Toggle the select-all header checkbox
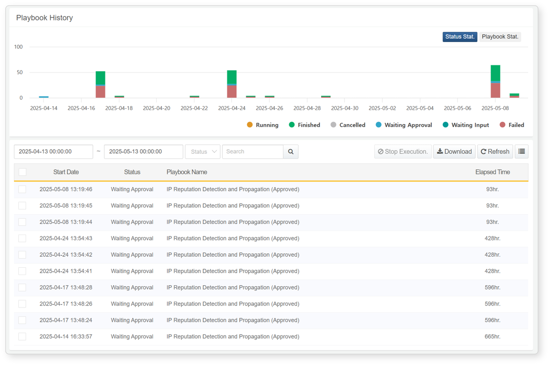This screenshot has width=549, height=365. [22, 172]
